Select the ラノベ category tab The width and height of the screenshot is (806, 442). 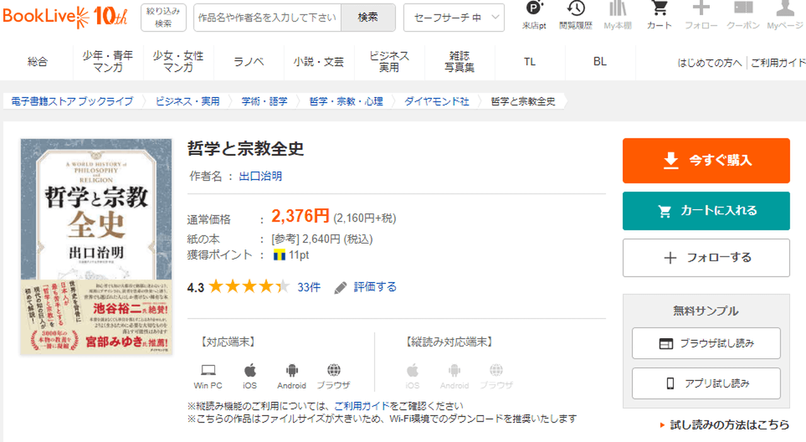249,62
